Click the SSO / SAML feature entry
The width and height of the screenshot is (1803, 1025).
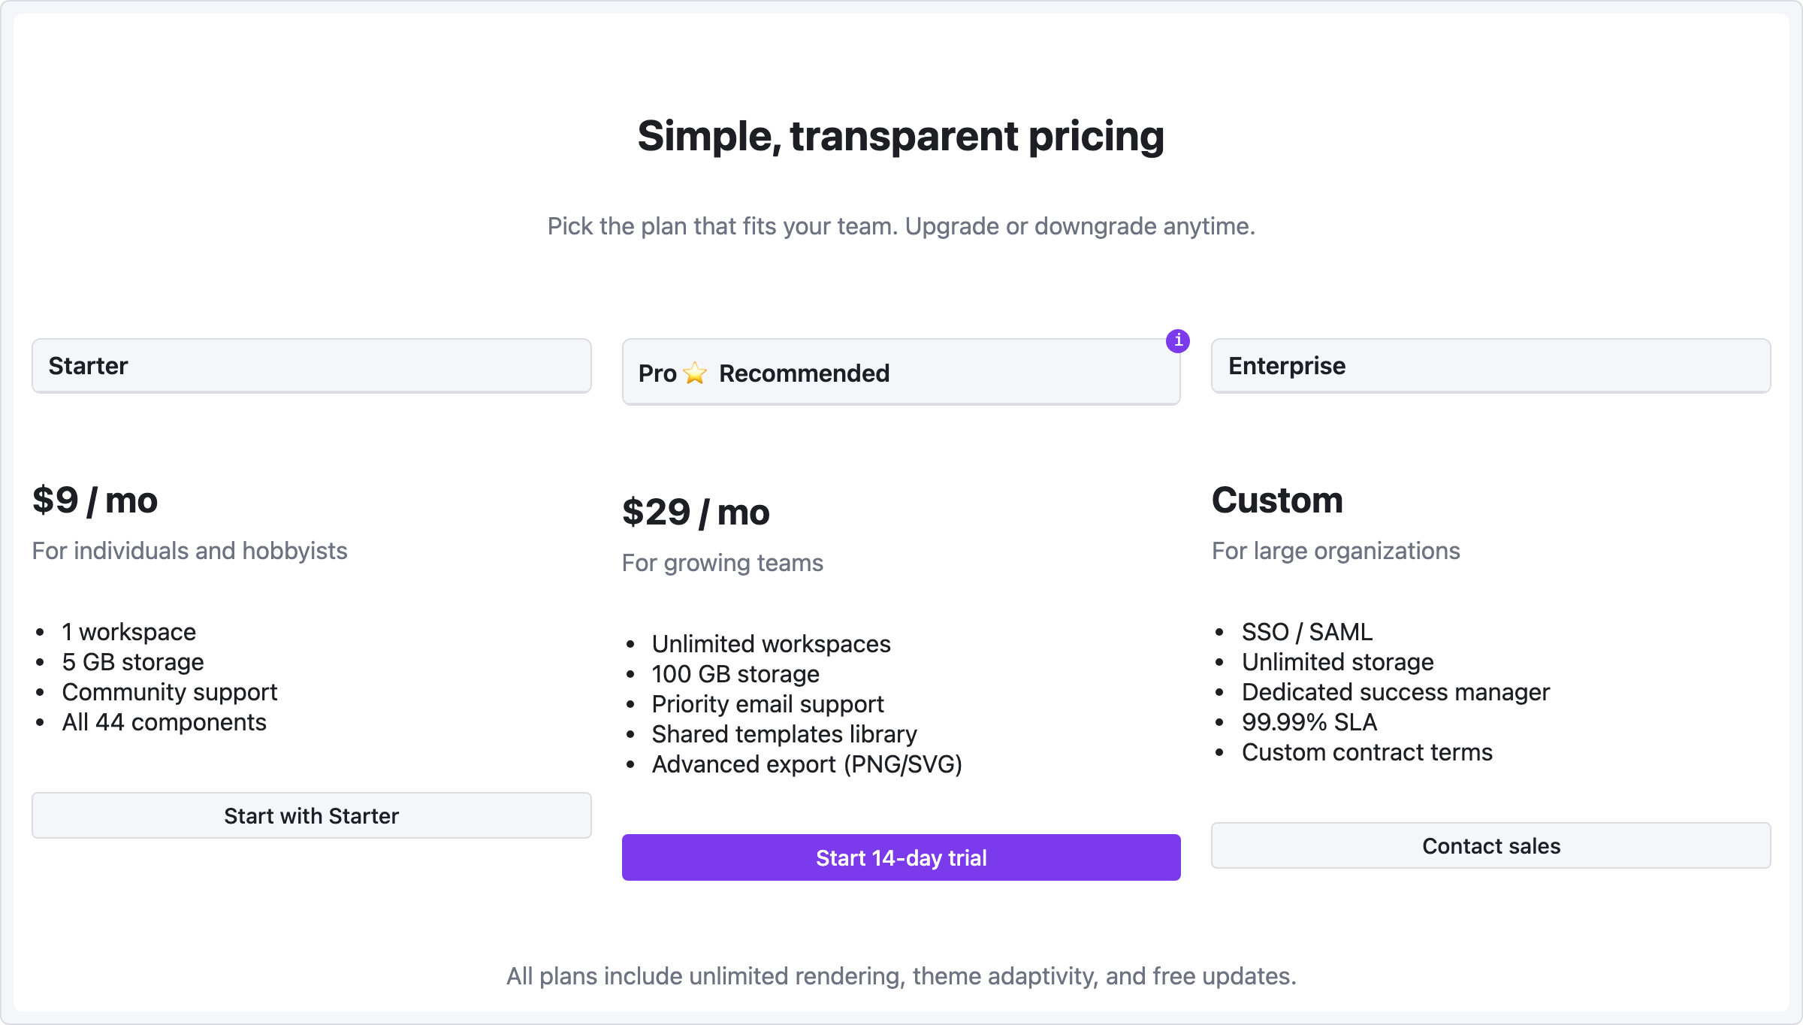point(1306,631)
